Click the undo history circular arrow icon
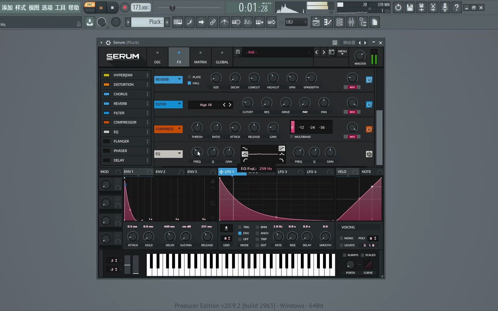Image resolution: width=498 pixels, height=311 pixels. coord(398,7)
